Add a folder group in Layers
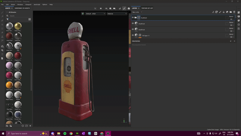Viewport: 241px width, 136px height. [x=231, y=12]
